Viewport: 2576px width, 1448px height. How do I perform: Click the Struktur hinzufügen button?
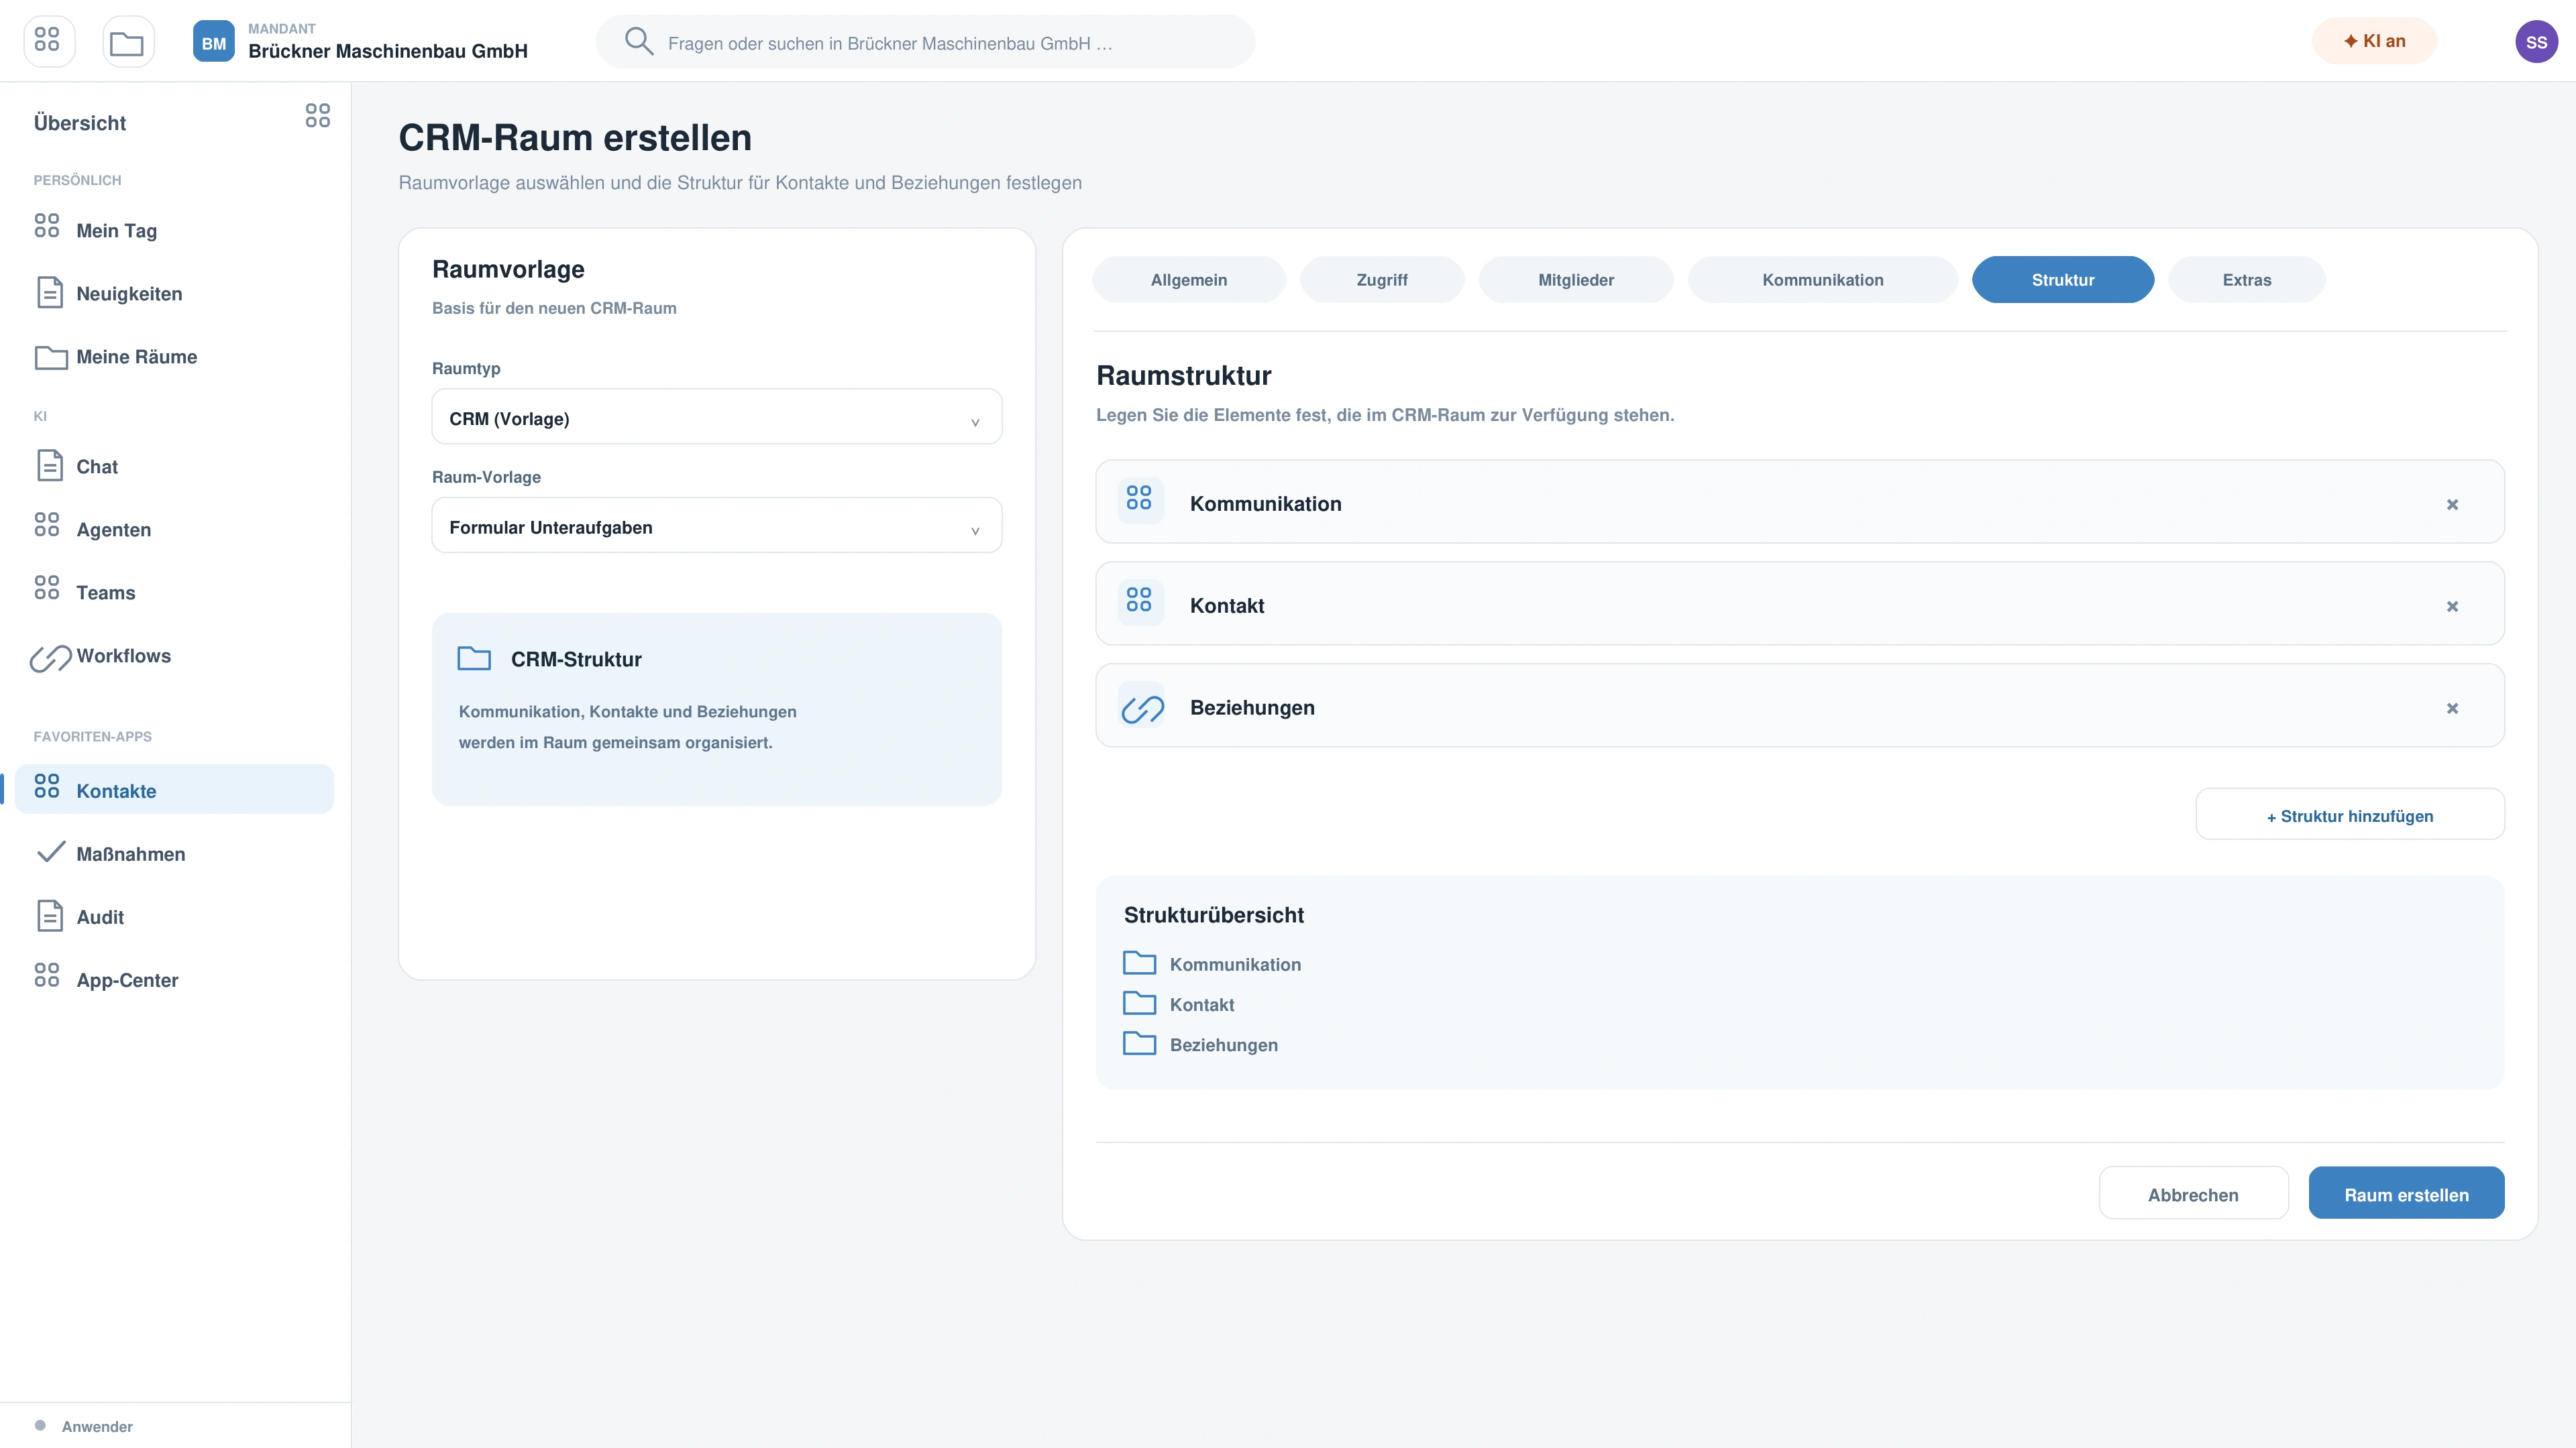(x=2349, y=814)
